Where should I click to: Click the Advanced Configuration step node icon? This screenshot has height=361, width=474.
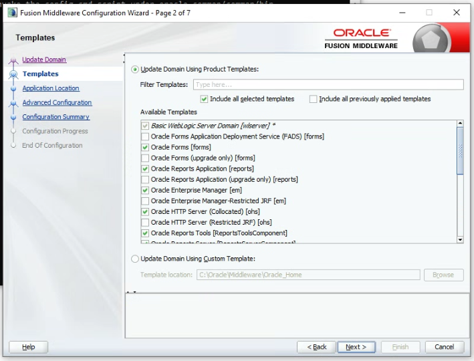[x=13, y=104]
